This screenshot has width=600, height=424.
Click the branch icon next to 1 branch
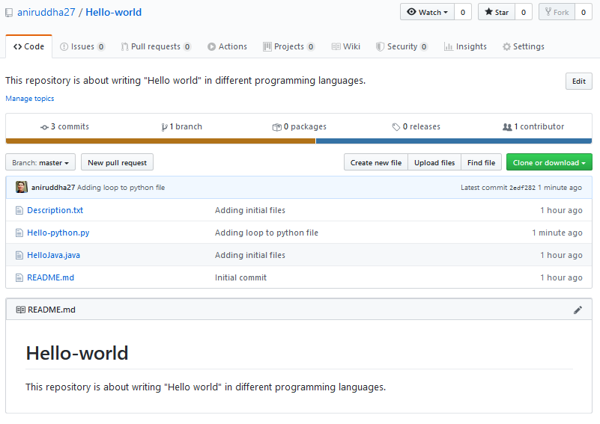click(164, 127)
